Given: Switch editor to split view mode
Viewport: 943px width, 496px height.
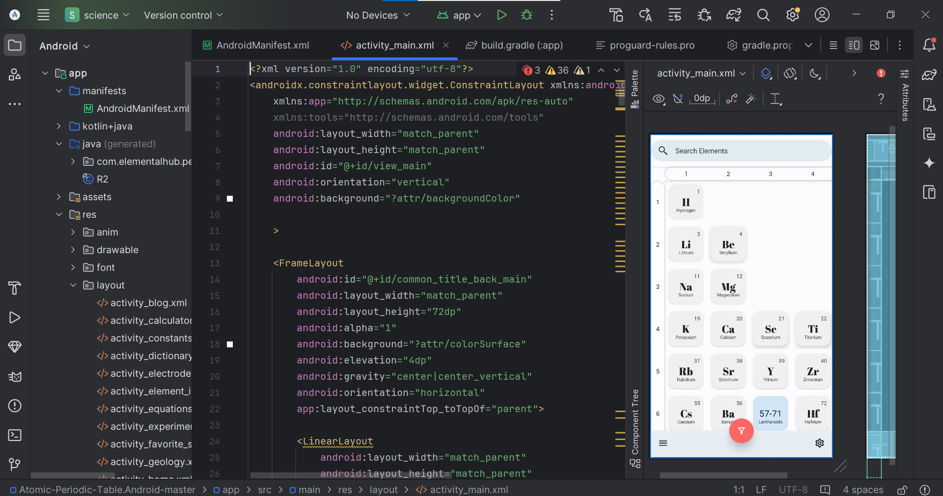Looking at the screenshot, I should (x=854, y=45).
